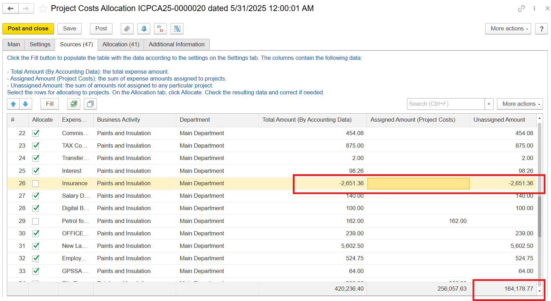
Task: Move row up with blue up arrow
Action: (x=13, y=104)
